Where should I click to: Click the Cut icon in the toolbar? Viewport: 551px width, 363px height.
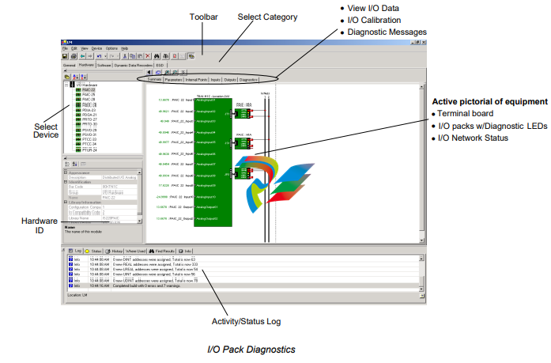pyautogui.click(x=125, y=56)
